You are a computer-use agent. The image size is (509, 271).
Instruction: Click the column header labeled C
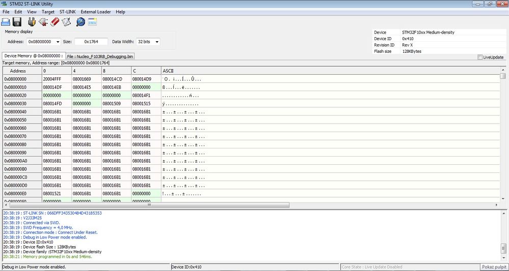tap(146, 71)
